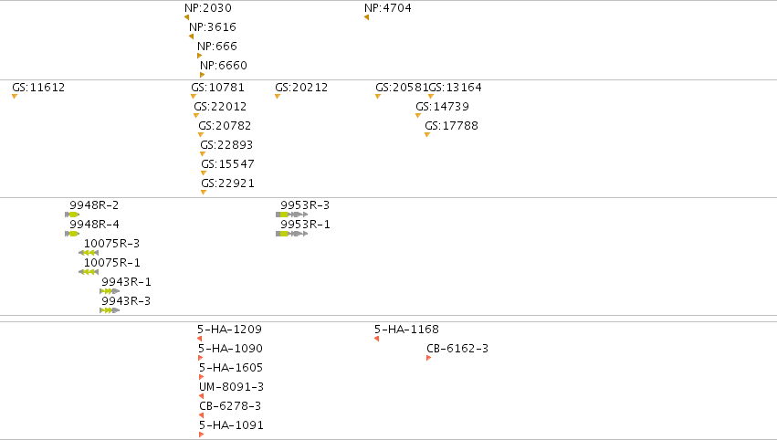Click the CB-6162-3 red marker
This screenshot has width=777, height=440.
428,358
